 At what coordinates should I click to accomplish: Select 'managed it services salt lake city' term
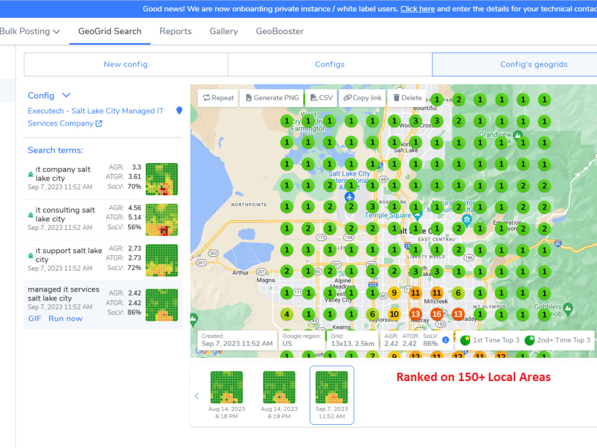pos(63,294)
